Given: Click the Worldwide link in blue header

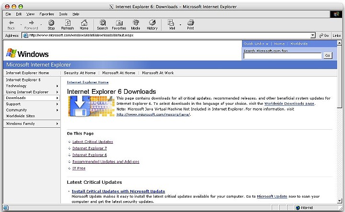Looking at the screenshot, I should [x=299, y=44].
